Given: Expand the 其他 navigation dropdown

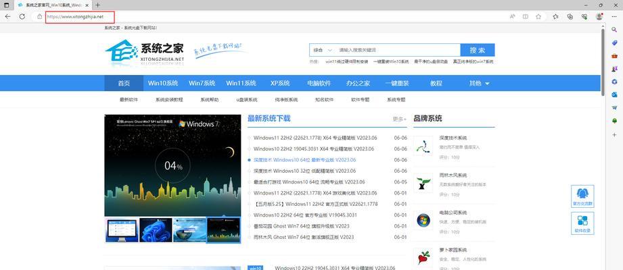Looking at the screenshot, I should click(x=480, y=83).
